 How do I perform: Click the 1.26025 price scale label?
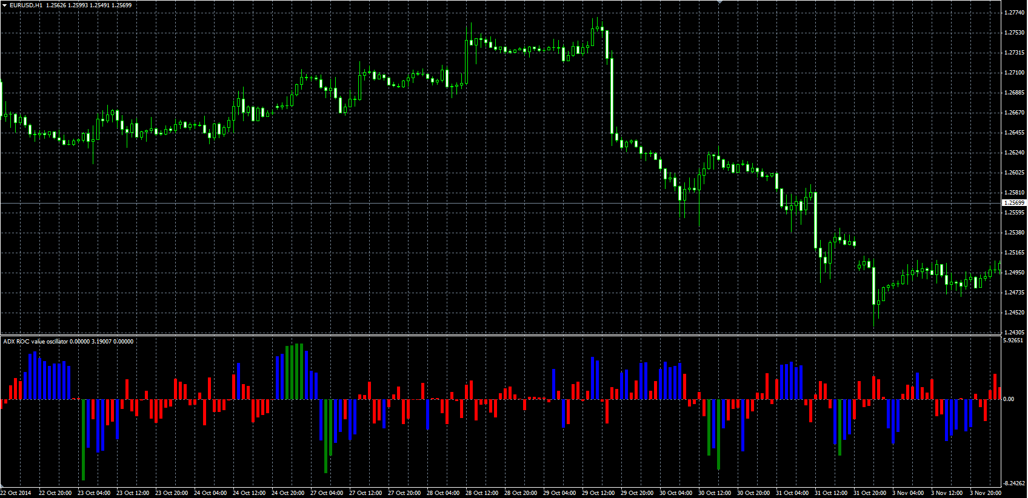pos(1015,173)
